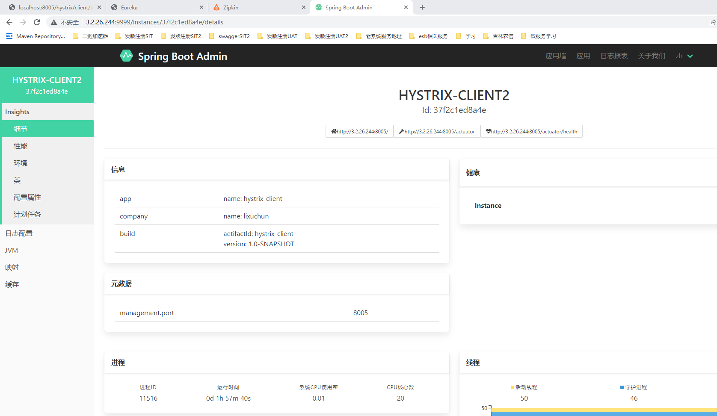Click the HYSTRIX-CLIENT2 sidebar header
Image resolution: width=717 pixels, height=416 pixels.
47,85
